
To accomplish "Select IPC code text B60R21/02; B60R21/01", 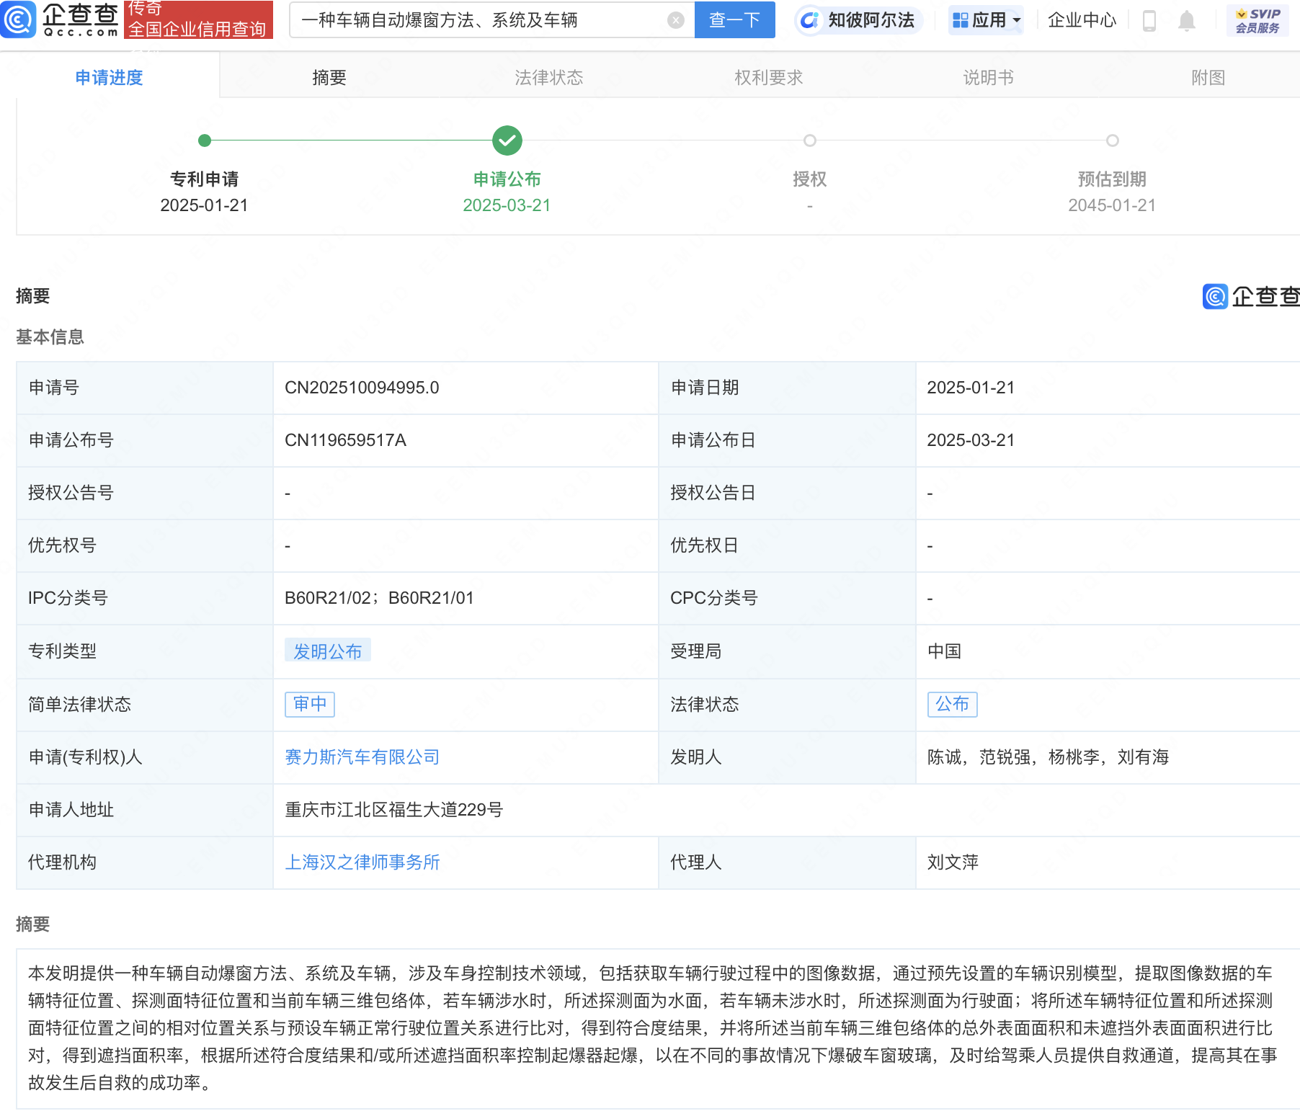I will click(x=379, y=598).
